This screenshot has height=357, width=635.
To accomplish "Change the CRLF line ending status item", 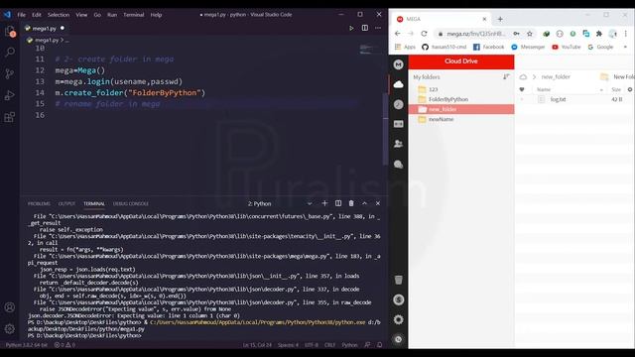I will (329, 345).
